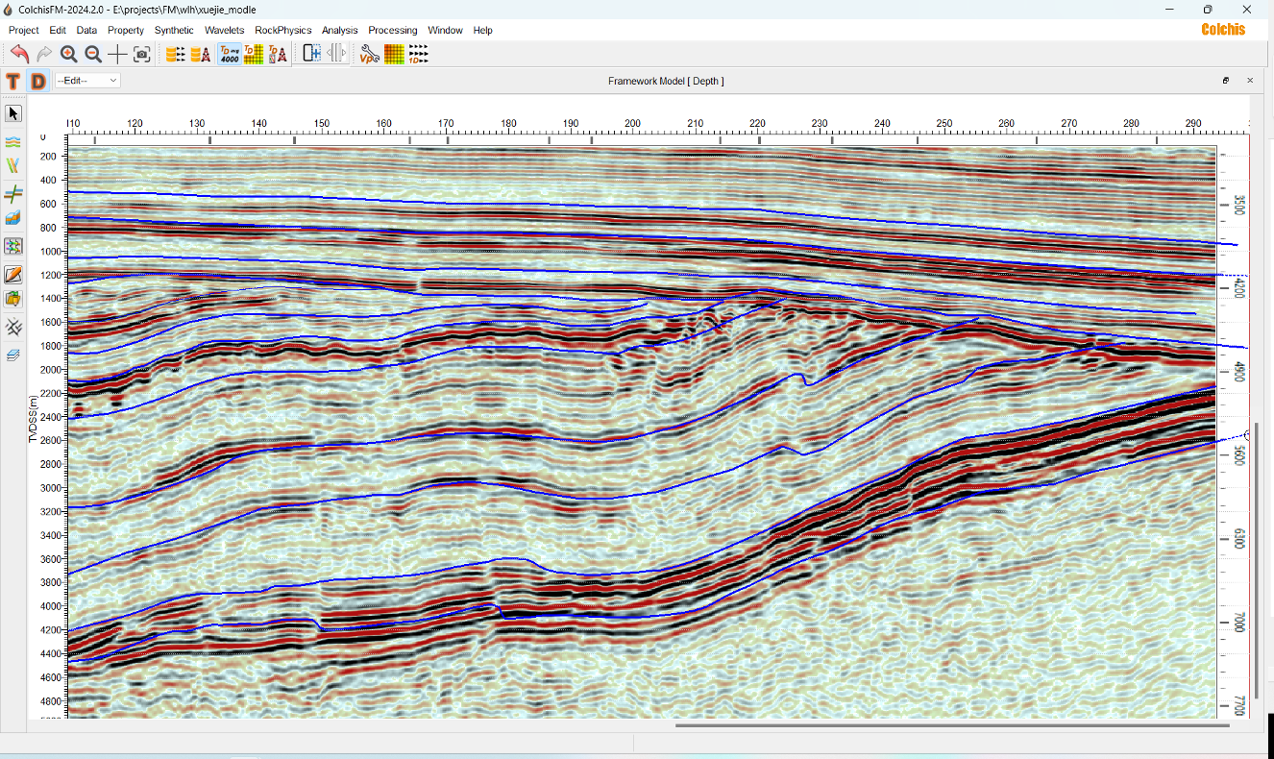Undo with the red arrow icon
This screenshot has height=759, width=1274.
click(19, 54)
